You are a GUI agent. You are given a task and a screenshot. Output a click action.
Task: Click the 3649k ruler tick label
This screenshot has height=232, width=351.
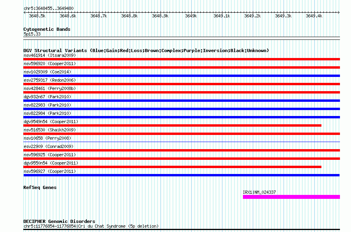point(191,16)
